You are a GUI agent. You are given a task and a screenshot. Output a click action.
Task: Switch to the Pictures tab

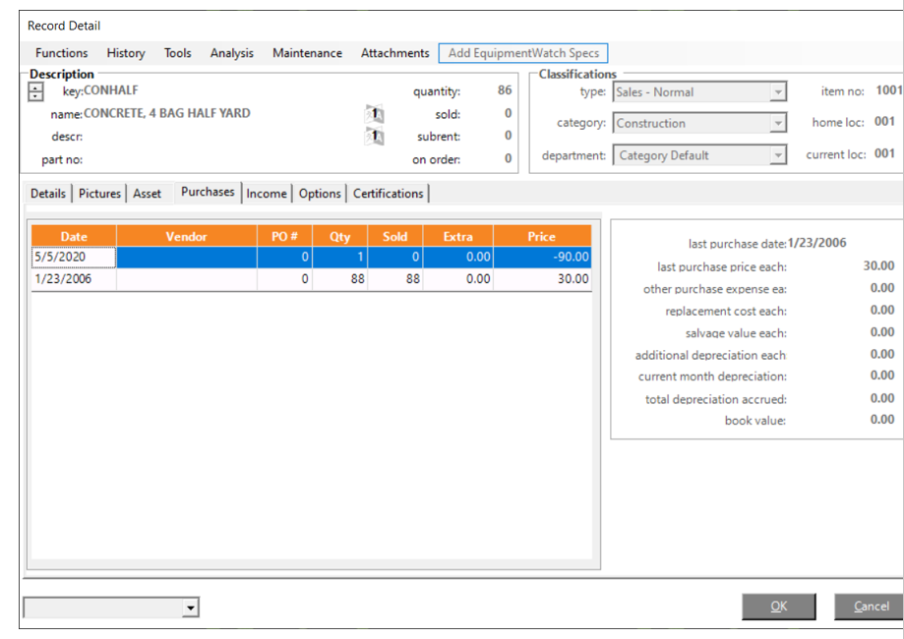(99, 194)
